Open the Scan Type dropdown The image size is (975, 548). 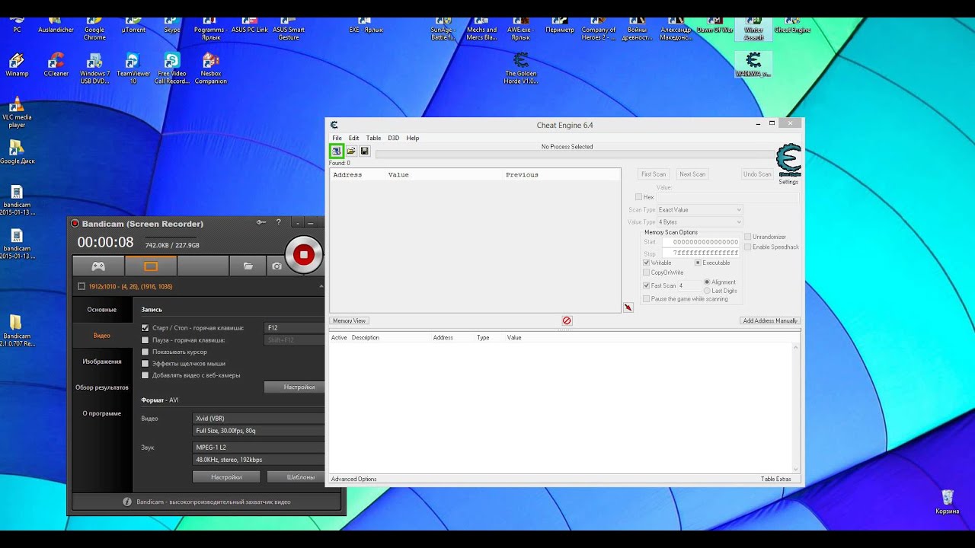click(x=700, y=209)
